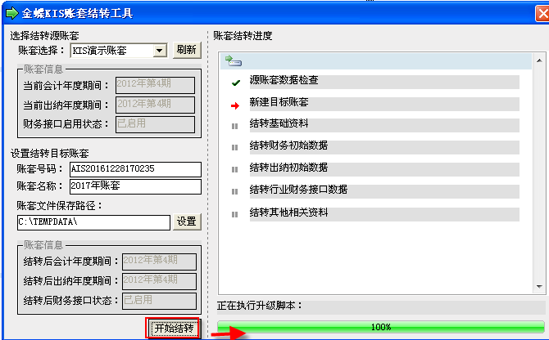This screenshot has height=340, width=549.
Task: Click the 设置 path button
Action: (187, 221)
